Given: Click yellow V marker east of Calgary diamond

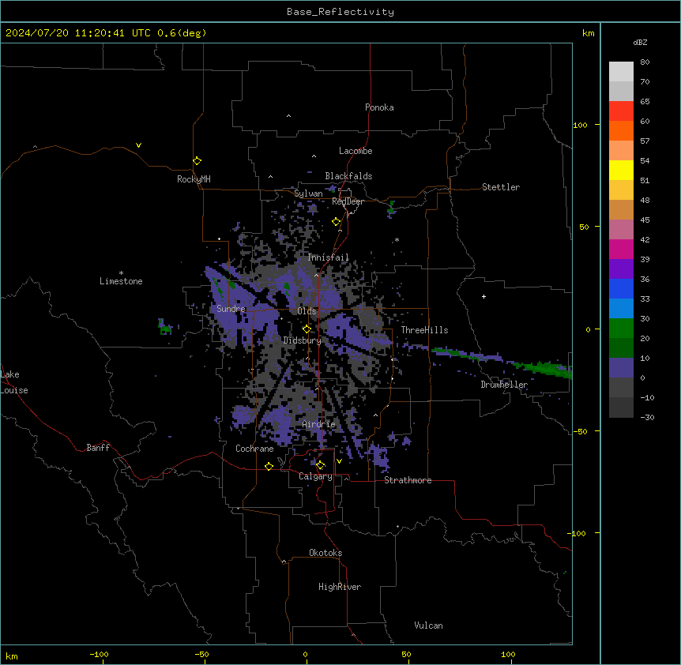Looking at the screenshot, I should point(339,461).
